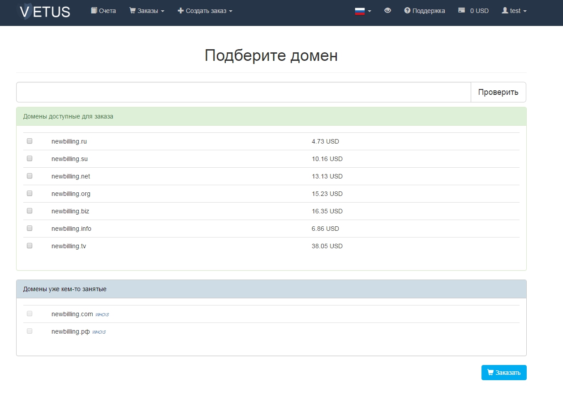Image resolution: width=563 pixels, height=403 pixels.
Task: Click the credit card balance icon
Action: click(462, 10)
